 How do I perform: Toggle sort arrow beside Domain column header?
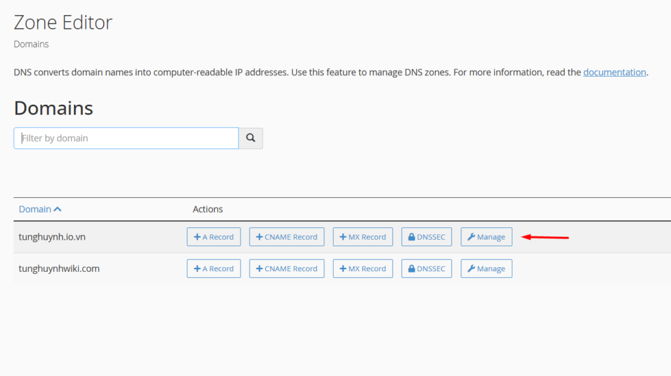[58, 210]
